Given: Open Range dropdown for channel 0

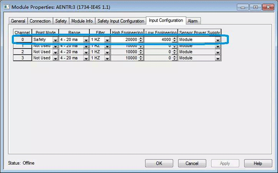Looking at the screenshot, I should [x=86, y=40].
